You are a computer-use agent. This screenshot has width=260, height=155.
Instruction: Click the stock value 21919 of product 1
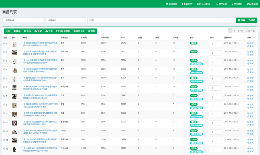tap(123, 43)
